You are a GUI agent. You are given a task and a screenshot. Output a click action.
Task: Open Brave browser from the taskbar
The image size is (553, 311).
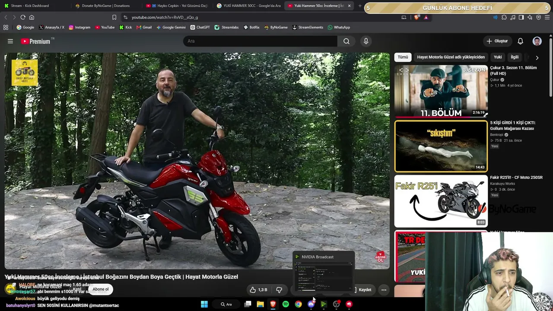point(273,304)
